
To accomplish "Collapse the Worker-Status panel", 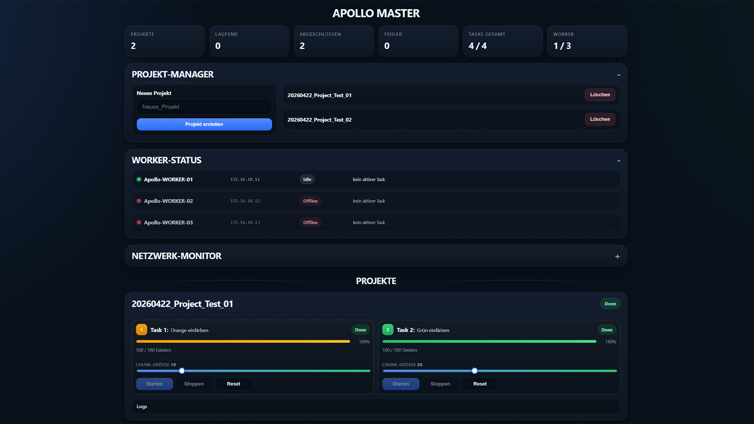I will (x=619, y=161).
